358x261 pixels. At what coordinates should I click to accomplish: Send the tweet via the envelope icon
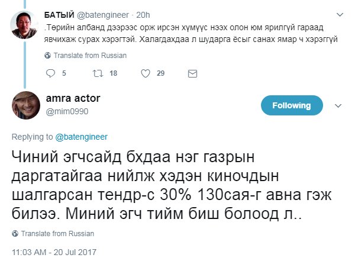pos(192,73)
